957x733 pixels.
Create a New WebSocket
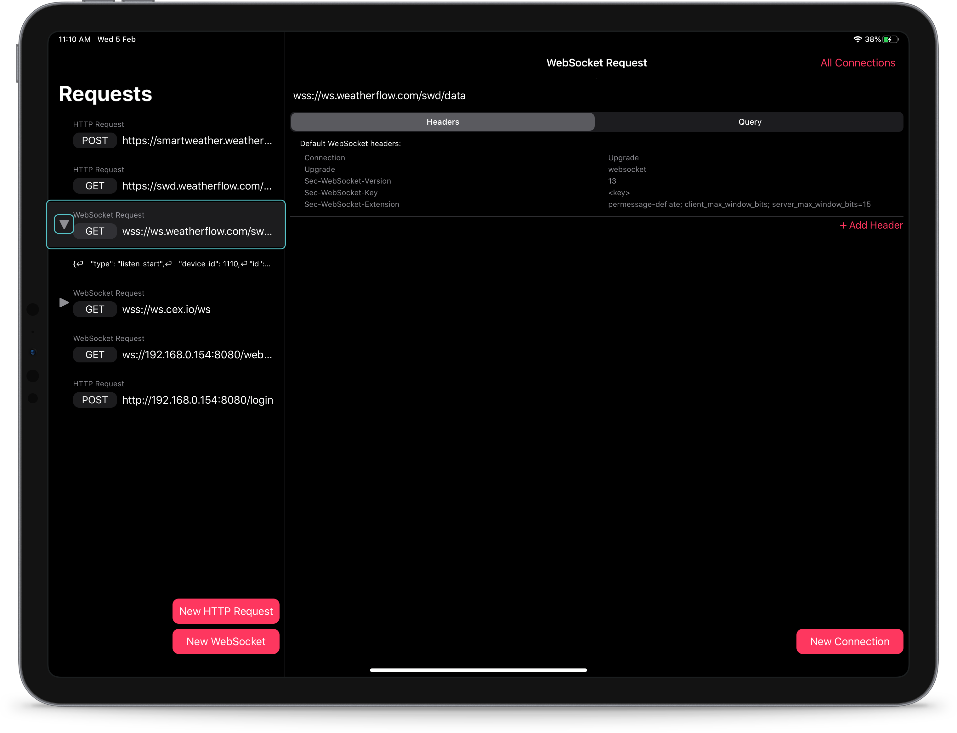226,641
